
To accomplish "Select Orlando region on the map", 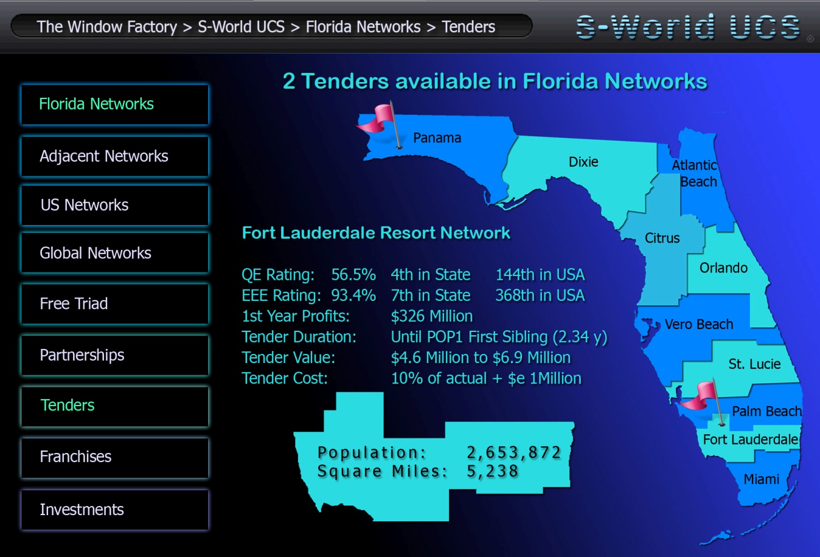I will pyautogui.click(x=723, y=268).
